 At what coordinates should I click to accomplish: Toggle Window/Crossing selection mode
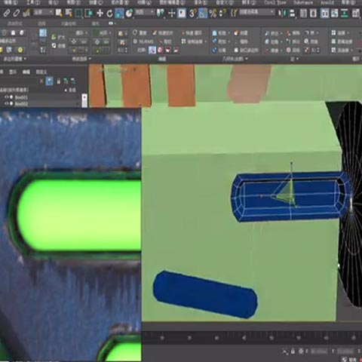tap(88, 13)
